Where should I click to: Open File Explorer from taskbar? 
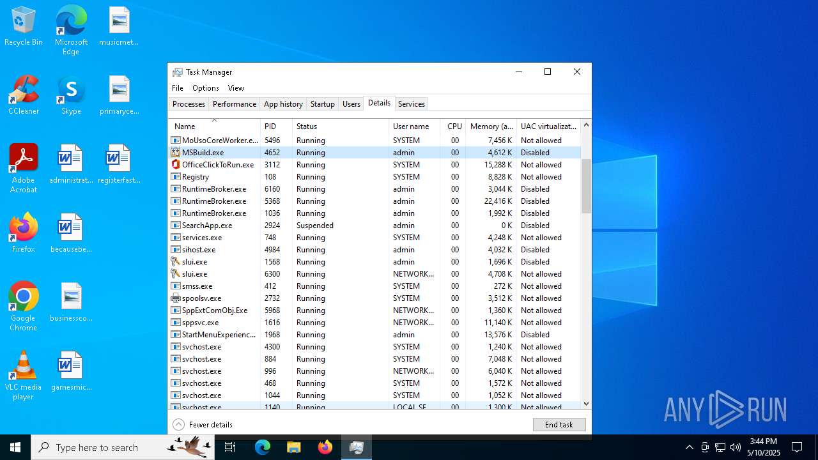point(293,447)
